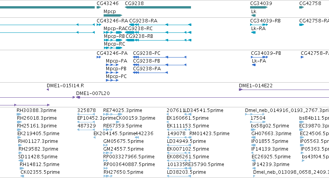Select the Mpcp-PA protein label
Image resolution: width=329 pixels, height=178 pixels.
click(116, 61)
